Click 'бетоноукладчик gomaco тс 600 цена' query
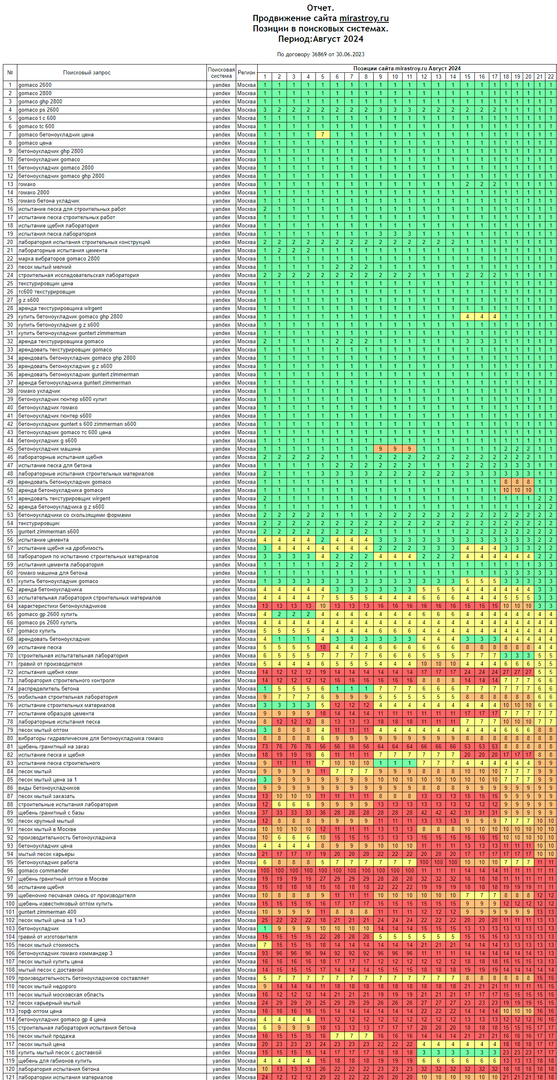 64,432
